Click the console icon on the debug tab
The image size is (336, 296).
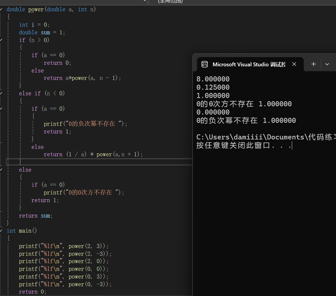(205, 64)
